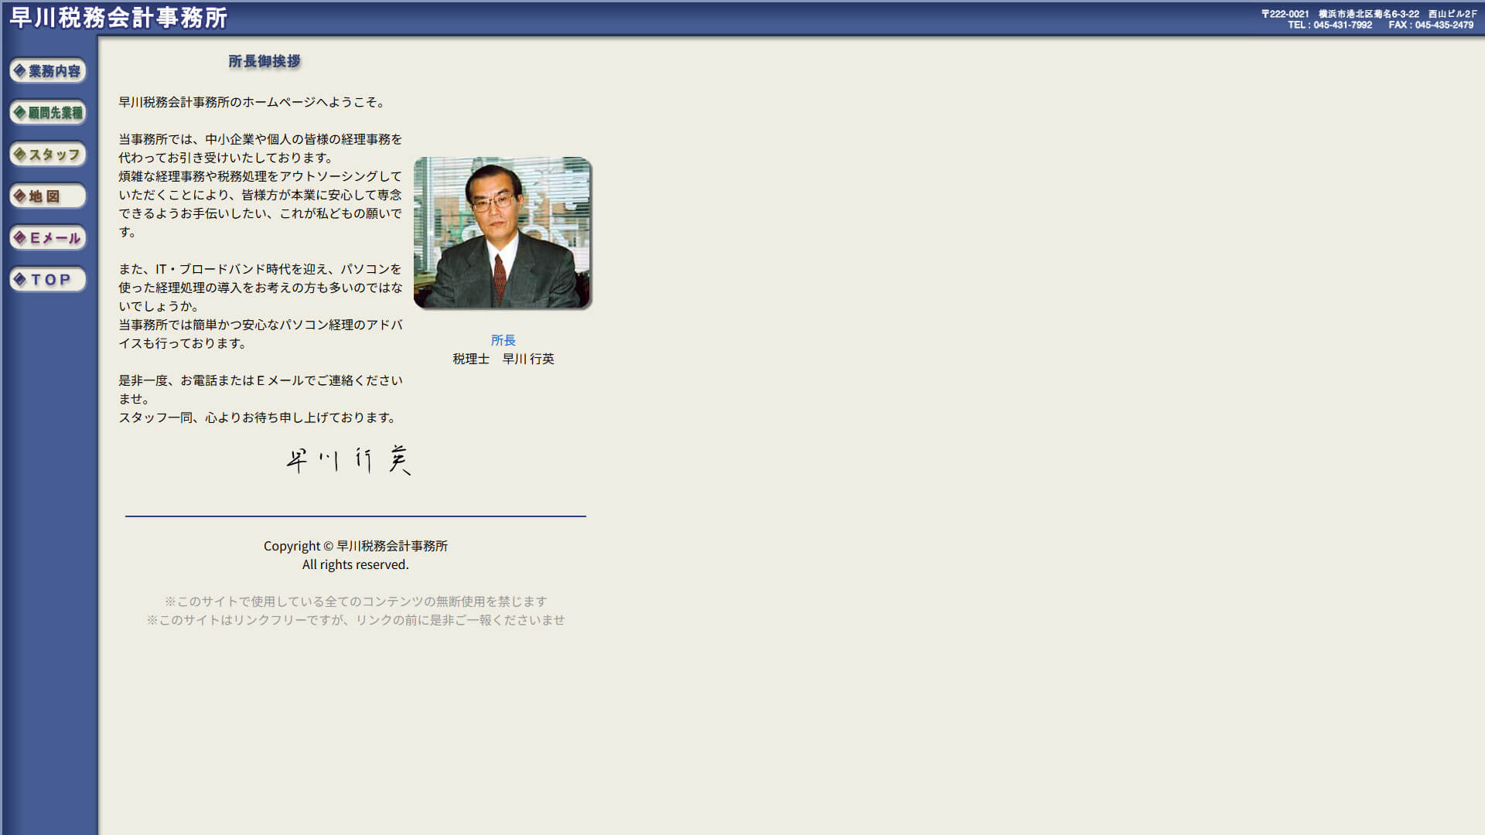Click the diamond icon beside スタッフ

pos(19,155)
